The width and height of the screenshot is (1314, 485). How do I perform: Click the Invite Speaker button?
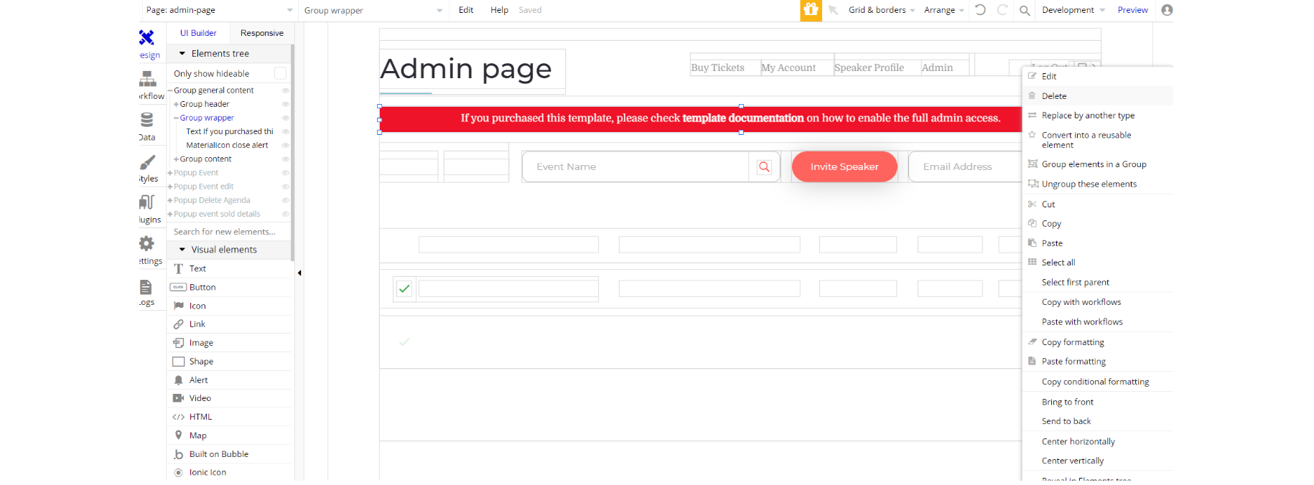pos(844,166)
